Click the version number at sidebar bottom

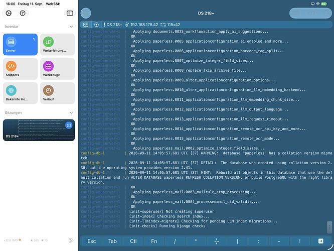tap(11, 240)
